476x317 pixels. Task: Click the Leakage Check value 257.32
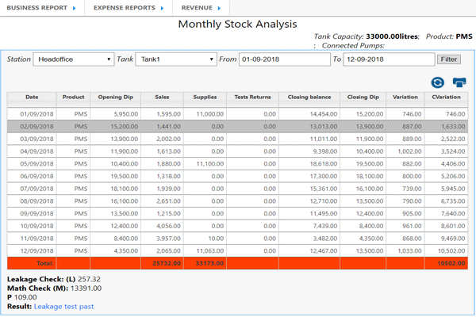89,279
